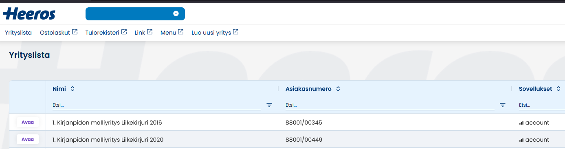Open the filter menu for Asiakasnumero column
565x149 pixels.
(503, 105)
